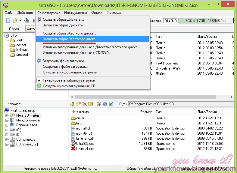This screenshot has height=173, width=237.
Task: Click the red X delete icon
Action: (85, 104)
